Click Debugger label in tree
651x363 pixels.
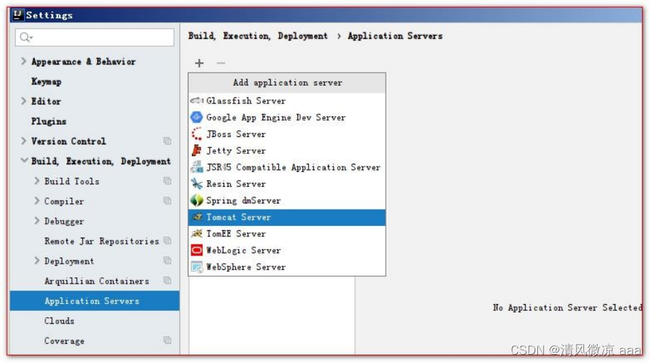coord(64,221)
